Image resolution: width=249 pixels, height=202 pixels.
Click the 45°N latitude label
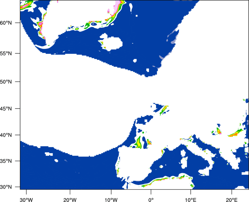pyautogui.click(x=6, y=108)
